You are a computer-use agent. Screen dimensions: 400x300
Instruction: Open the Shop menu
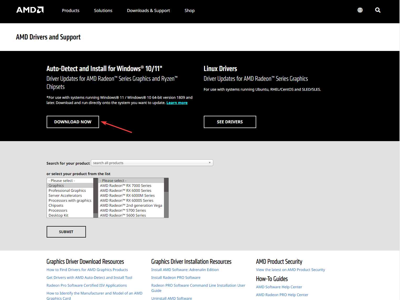190,10
